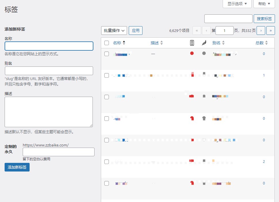Go to the next page arrow
The width and height of the screenshot is (279, 202).
(261, 31)
